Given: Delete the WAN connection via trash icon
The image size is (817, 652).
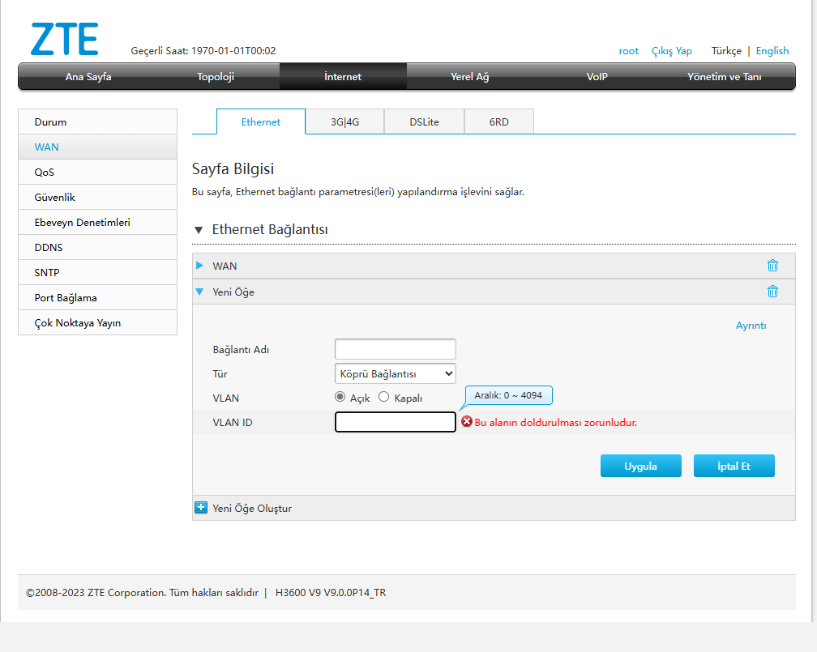Looking at the screenshot, I should point(772,266).
